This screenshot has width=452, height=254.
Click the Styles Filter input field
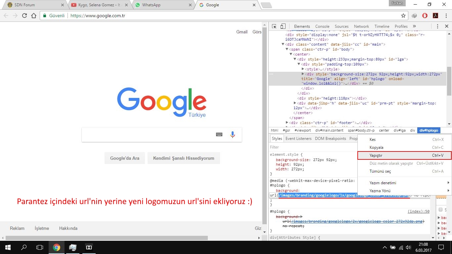click(x=313, y=147)
